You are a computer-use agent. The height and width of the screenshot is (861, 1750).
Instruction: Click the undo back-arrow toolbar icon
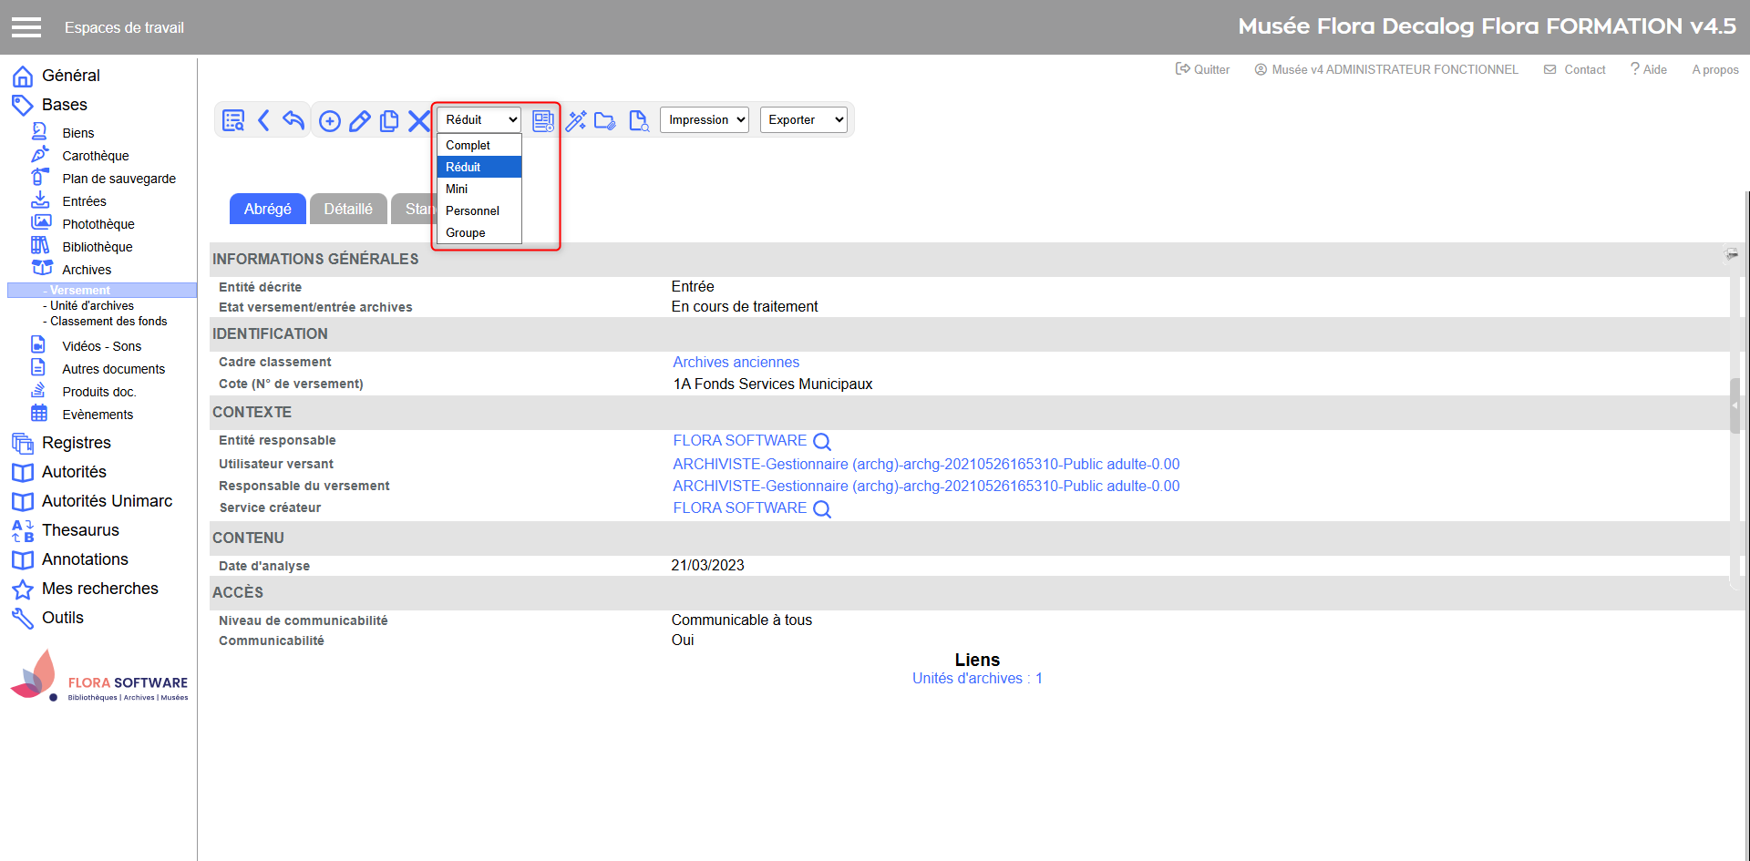293,120
